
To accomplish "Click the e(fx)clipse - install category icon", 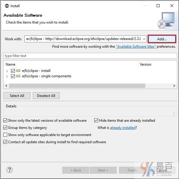I will coord(18,71).
